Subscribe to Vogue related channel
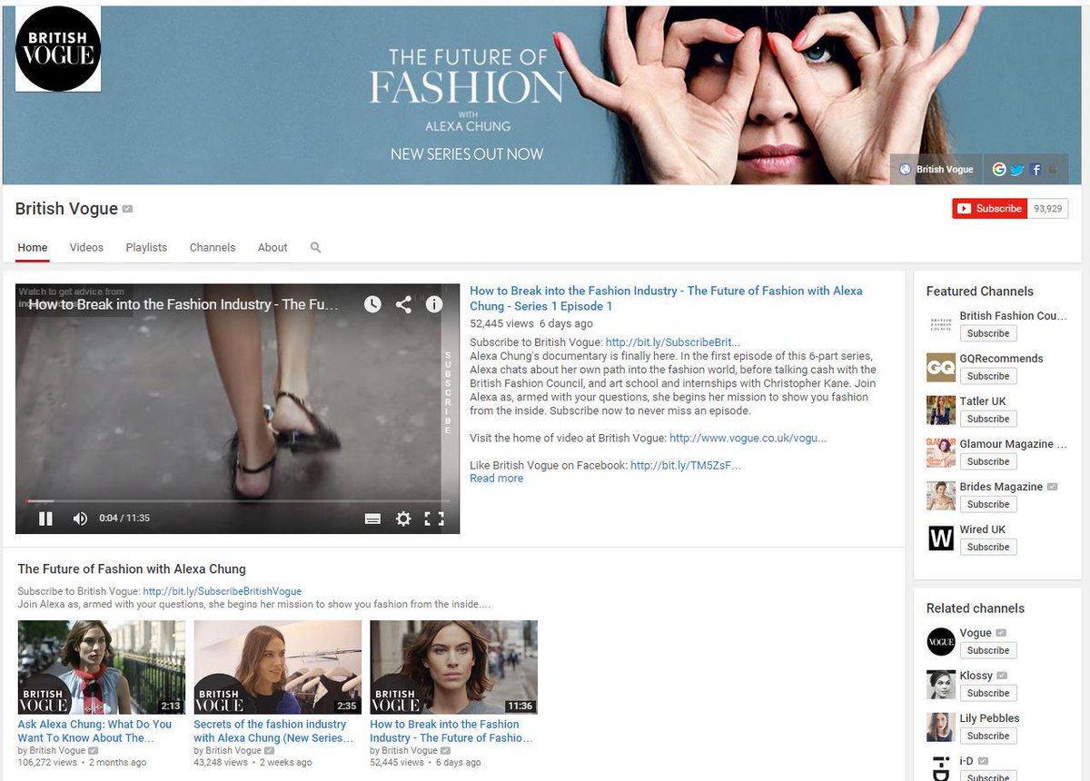 [988, 650]
